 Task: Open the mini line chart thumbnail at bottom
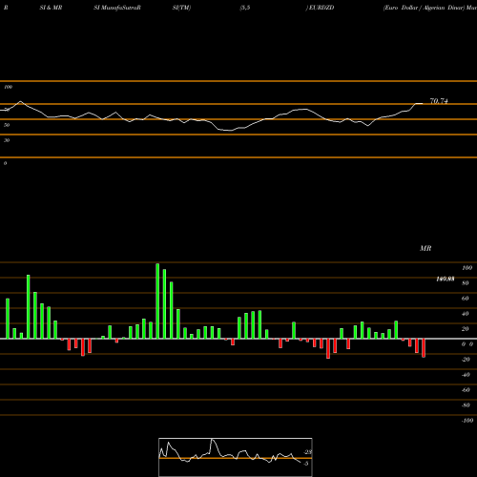tap(236, 457)
